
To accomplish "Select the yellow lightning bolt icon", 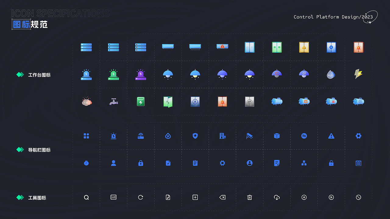I will click(x=358, y=74).
